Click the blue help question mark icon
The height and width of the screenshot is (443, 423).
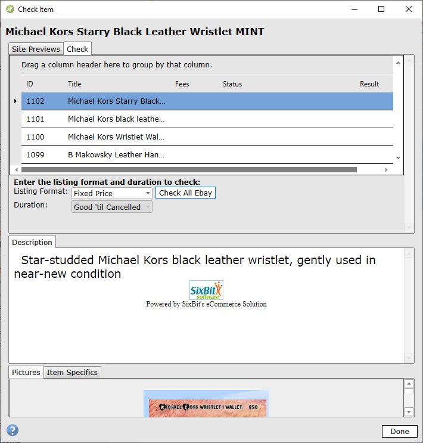[x=12, y=430]
